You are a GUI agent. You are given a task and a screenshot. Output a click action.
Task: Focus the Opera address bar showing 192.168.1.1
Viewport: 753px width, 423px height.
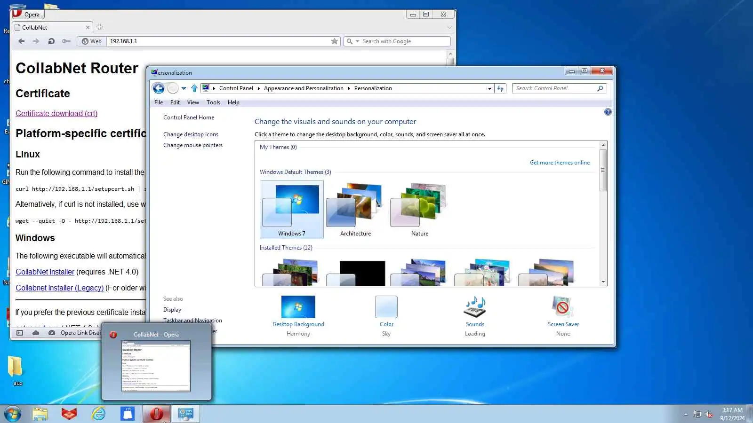tap(219, 41)
